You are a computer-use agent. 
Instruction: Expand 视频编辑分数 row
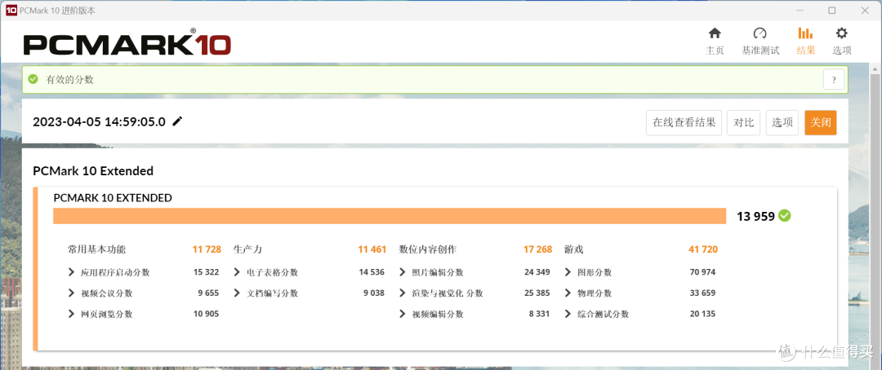tap(402, 314)
